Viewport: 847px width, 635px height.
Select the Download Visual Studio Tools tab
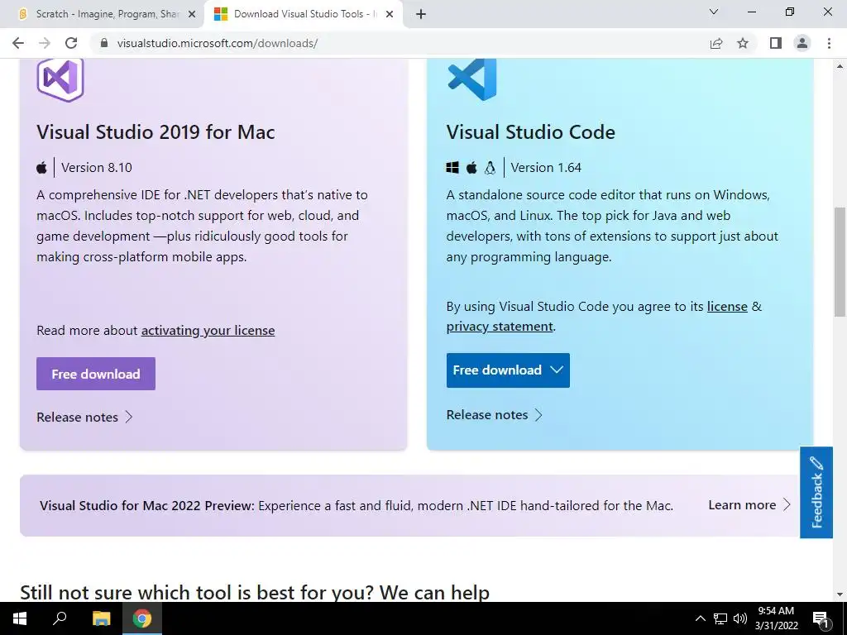pyautogui.click(x=303, y=14)
